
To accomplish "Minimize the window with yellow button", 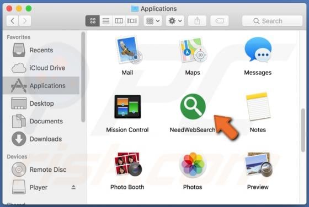I will coord(19,8).
